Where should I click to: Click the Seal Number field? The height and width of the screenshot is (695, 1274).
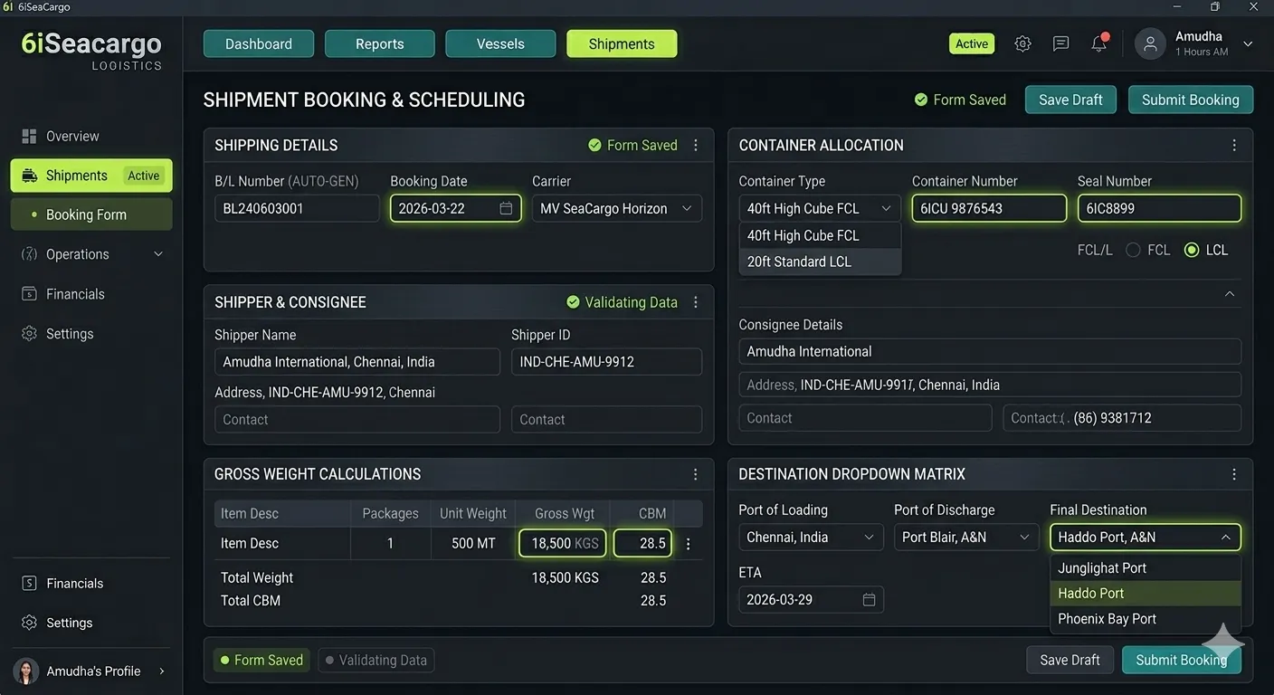point(1159,208)
